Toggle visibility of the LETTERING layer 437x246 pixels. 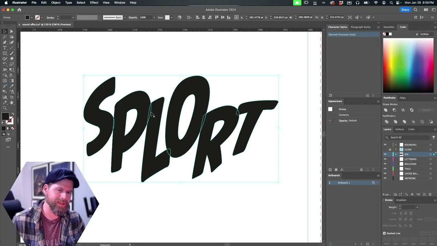(385, 159)
